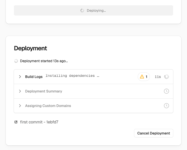The width and height of the screenshot is (187, 150).
Task: Click the pending clock icon for Deployment Summary
Action: click(x=166, y=91)
